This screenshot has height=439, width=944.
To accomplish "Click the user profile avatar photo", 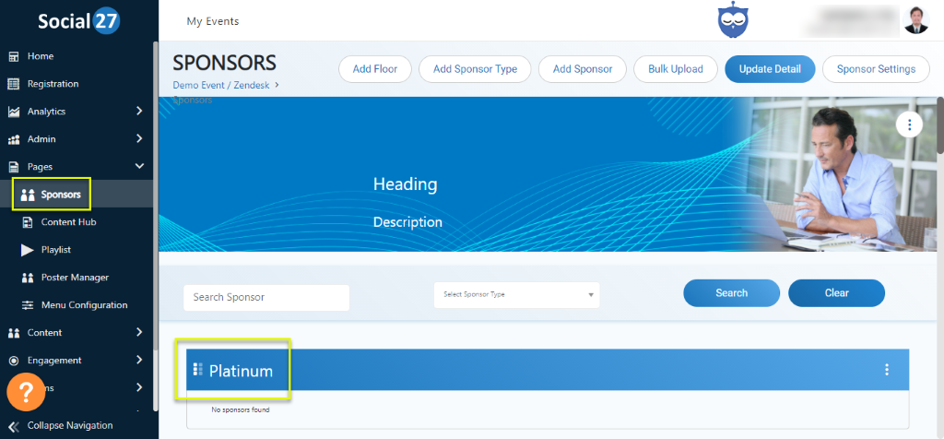I will (x=916, y=20).
